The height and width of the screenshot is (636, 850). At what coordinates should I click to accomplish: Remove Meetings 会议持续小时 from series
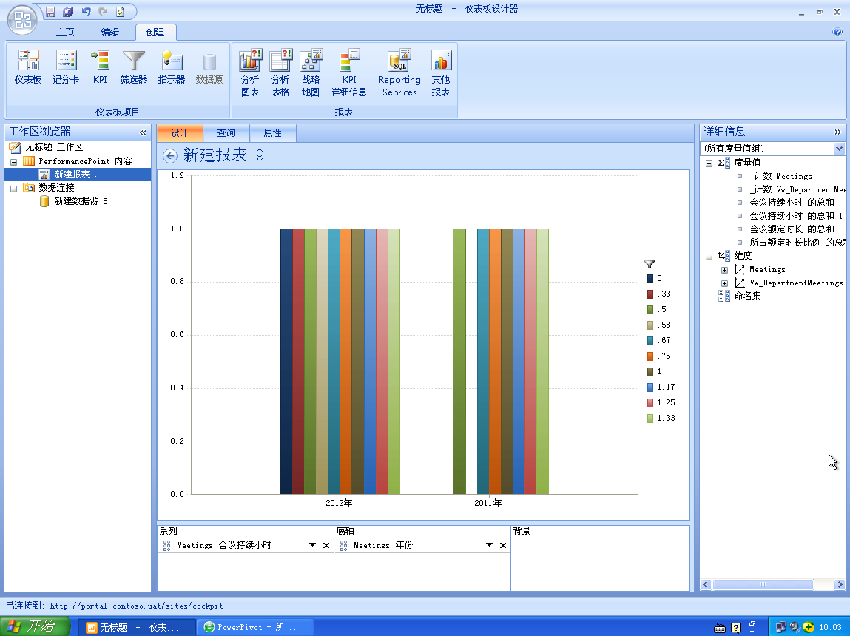point(326,545)
